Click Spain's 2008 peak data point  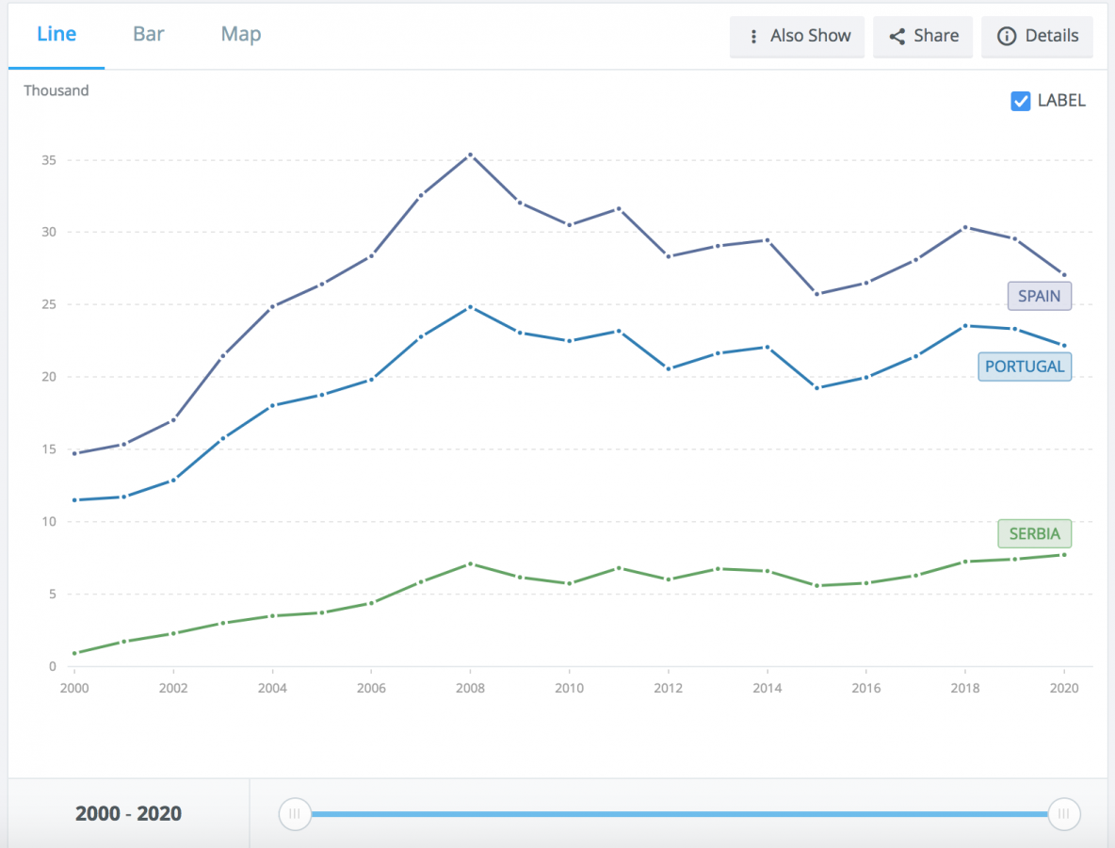(x=470, y=155)
